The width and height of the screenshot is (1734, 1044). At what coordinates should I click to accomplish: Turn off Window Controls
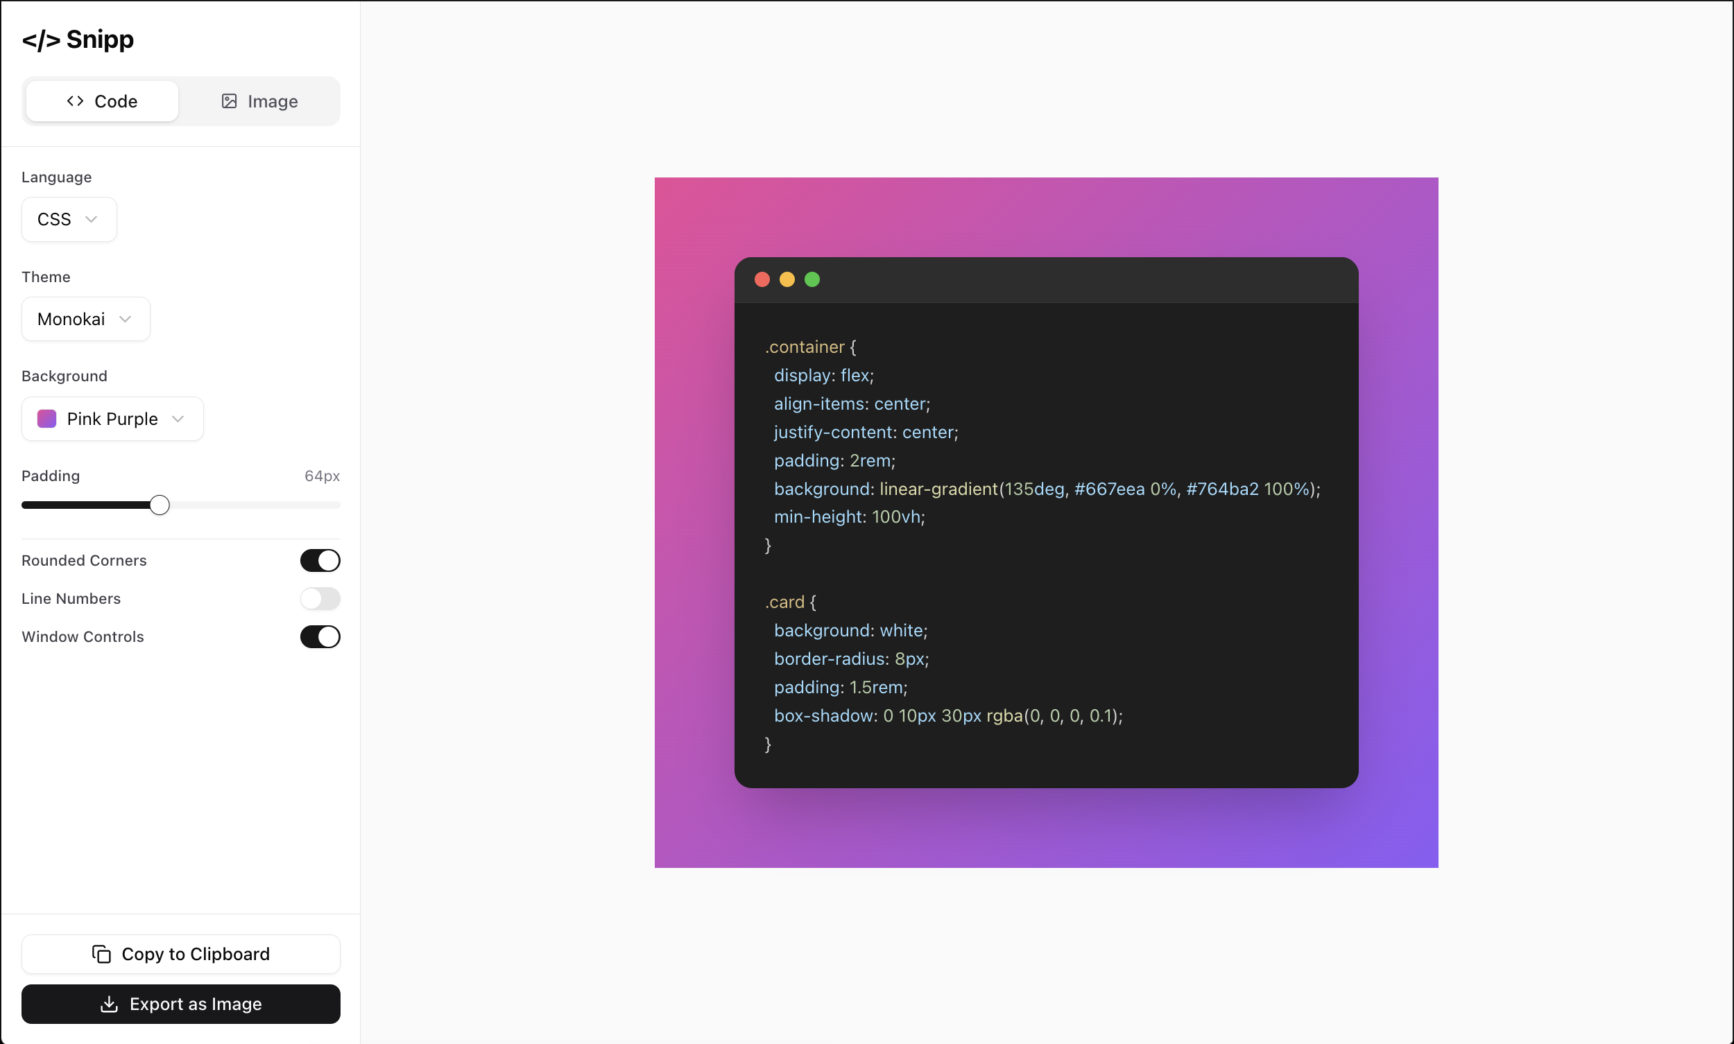pyautogui.click(x=320, y=636)
